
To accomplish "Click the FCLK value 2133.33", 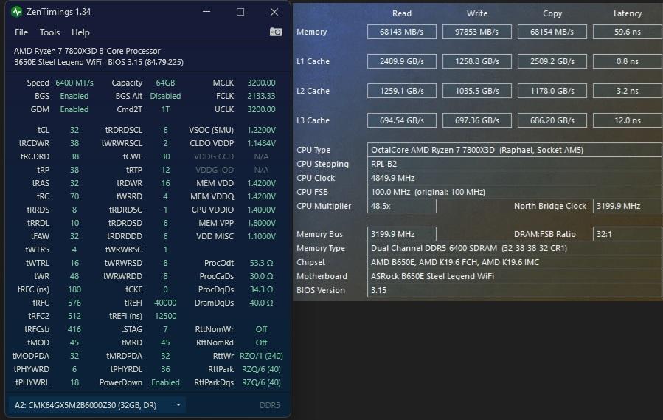I will [261, 96].
